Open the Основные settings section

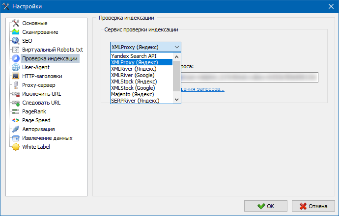(34, 23)
